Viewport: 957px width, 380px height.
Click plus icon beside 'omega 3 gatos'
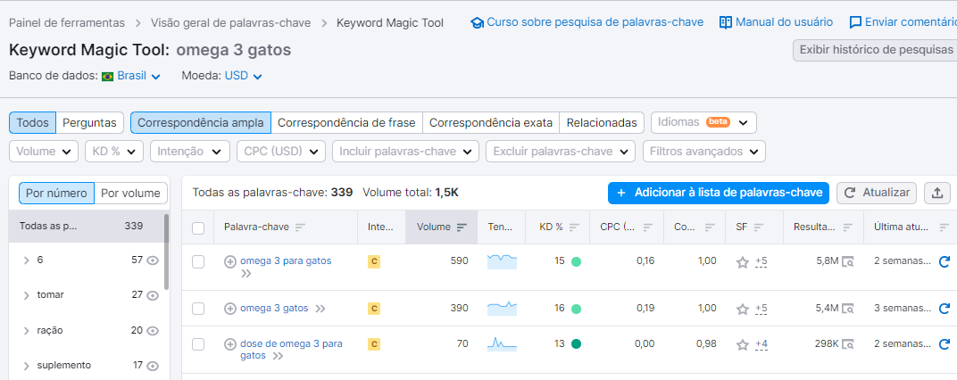230,309
